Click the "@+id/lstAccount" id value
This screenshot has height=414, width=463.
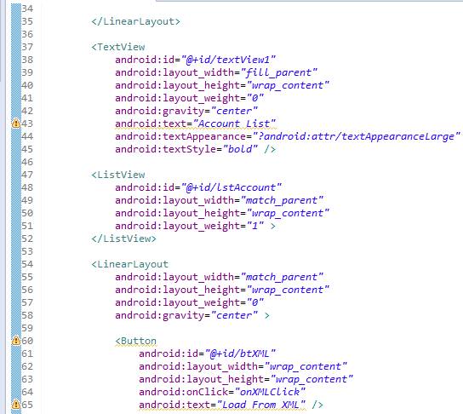click(231, 187)
